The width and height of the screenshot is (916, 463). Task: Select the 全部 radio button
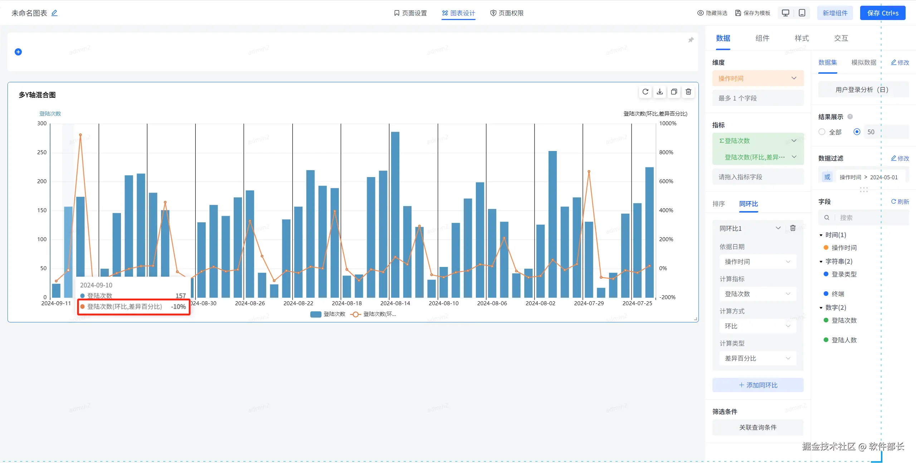click(x=822, y=132)
